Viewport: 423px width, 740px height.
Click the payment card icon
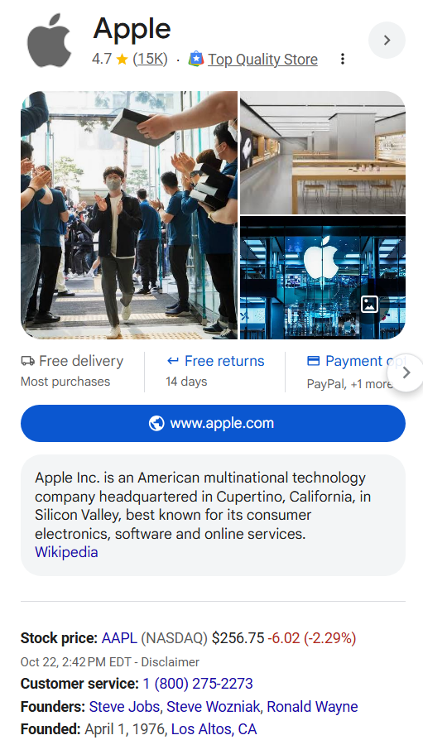point(314,361)
